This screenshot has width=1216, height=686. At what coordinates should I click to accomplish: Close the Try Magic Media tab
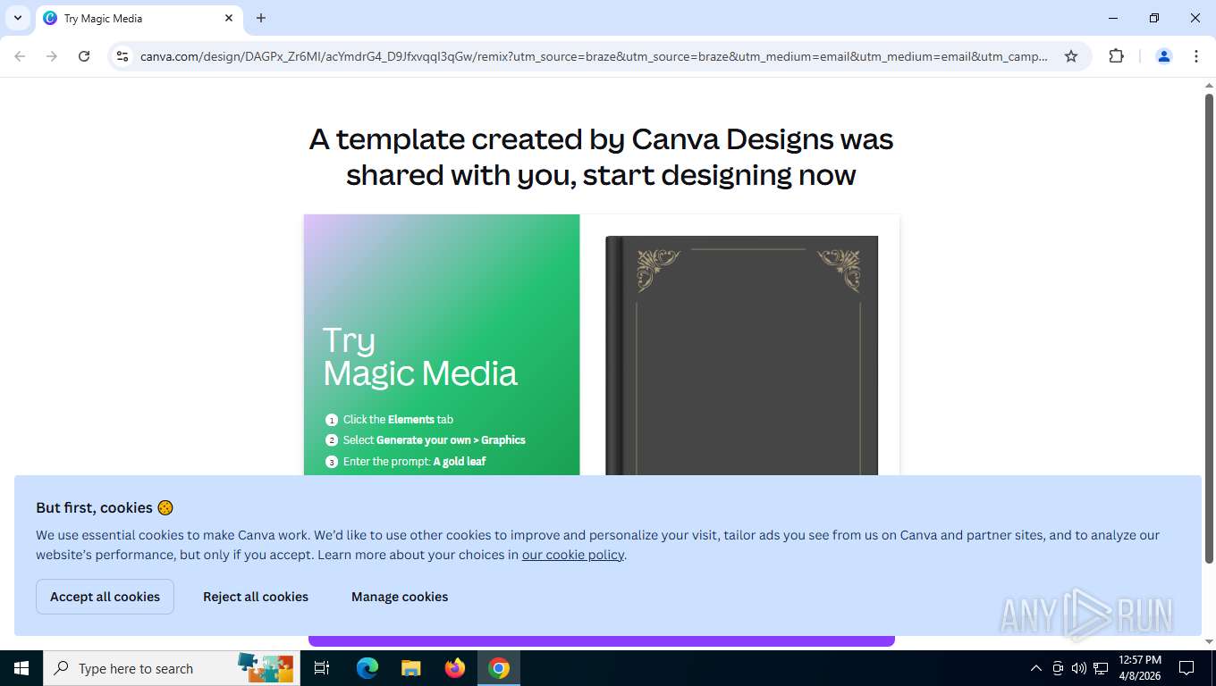tap(229, 18)
